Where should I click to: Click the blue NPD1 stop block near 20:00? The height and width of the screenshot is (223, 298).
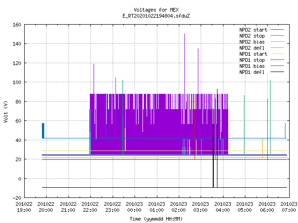click(x=43, y=131)
